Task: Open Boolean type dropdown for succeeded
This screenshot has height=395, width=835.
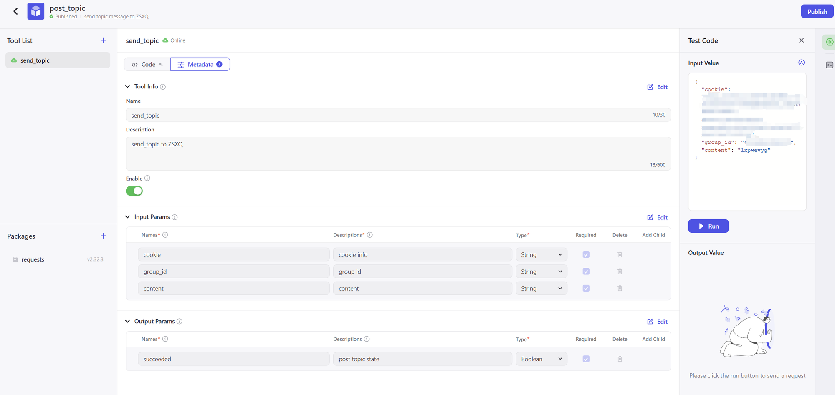Action: 541,359
